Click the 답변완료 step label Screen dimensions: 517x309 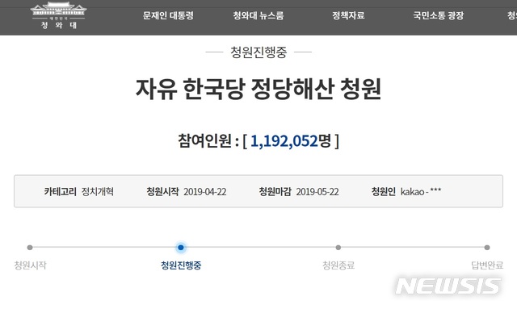click(487, 265)
